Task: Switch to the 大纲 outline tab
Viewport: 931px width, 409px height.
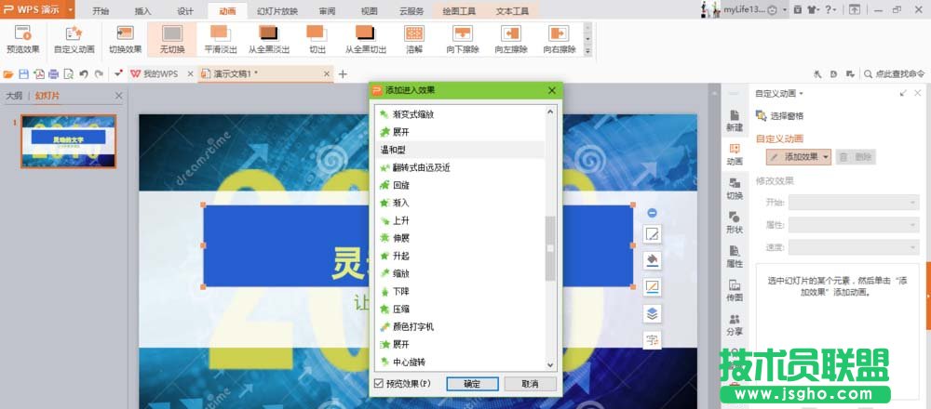Action: (x=14, y=96)
